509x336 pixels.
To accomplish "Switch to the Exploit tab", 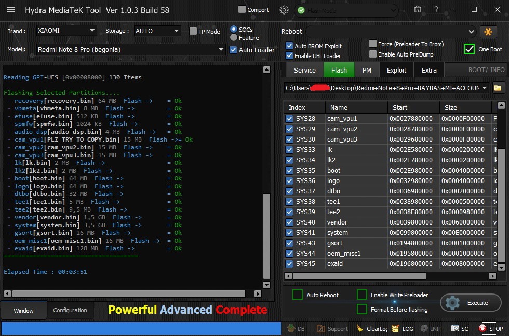I will tap(396, 70).
